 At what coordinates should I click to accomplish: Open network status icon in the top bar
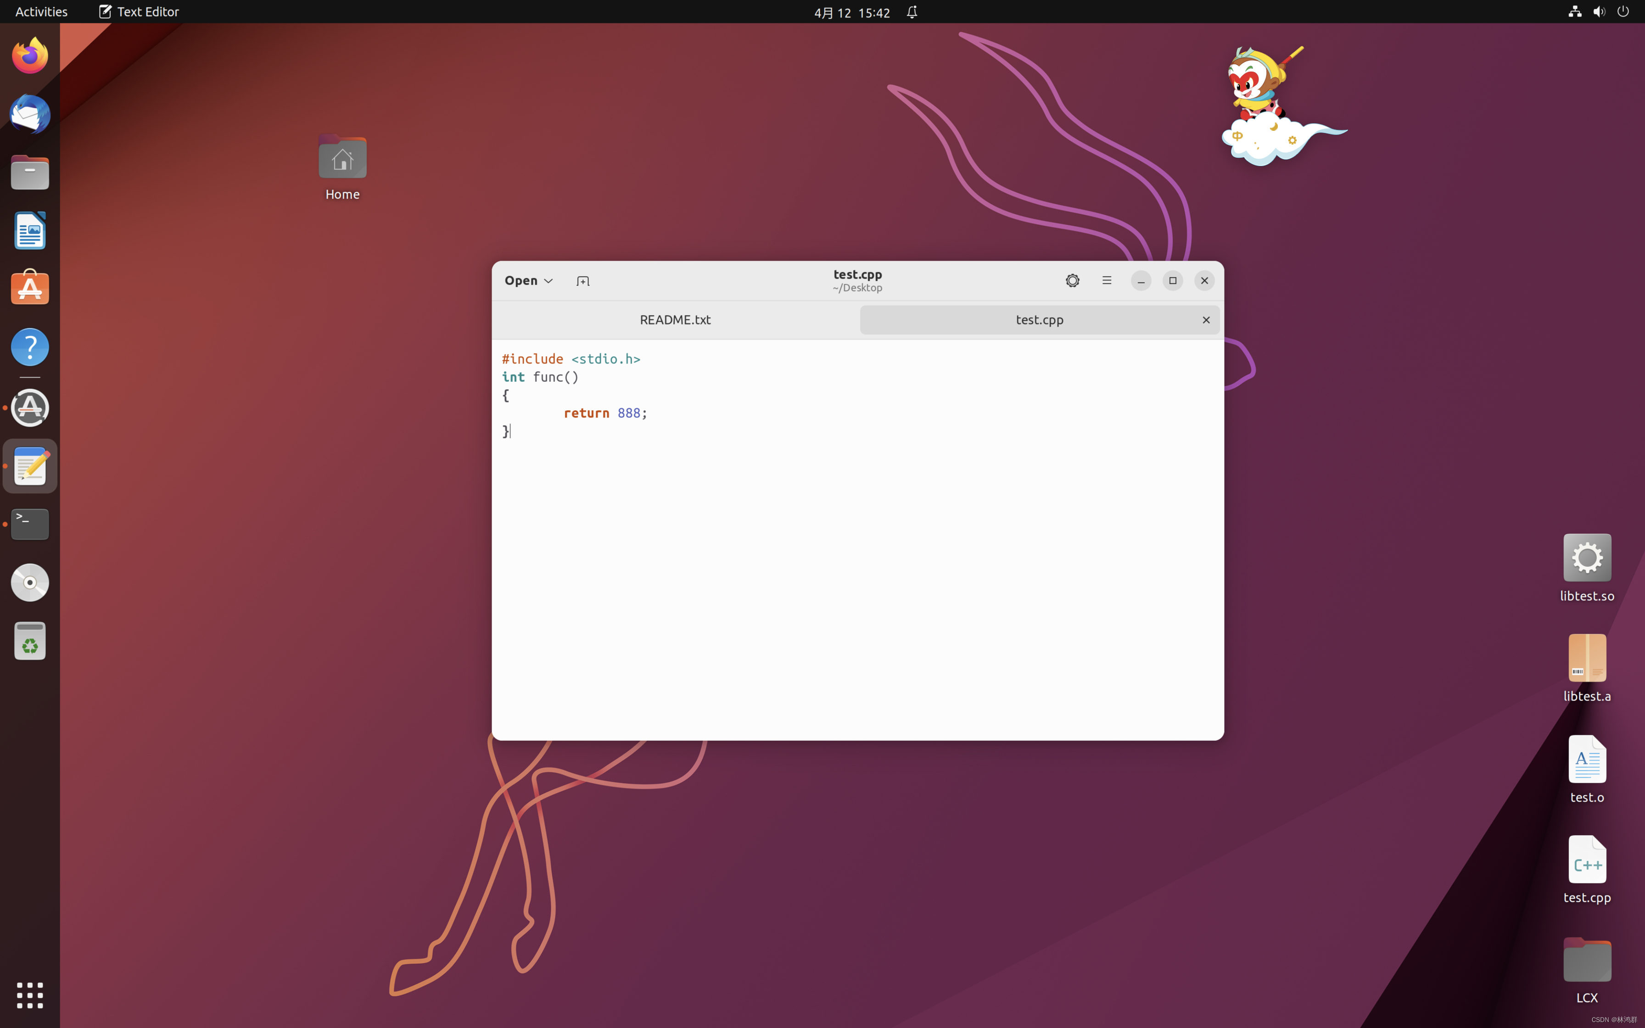(1574, 11)
